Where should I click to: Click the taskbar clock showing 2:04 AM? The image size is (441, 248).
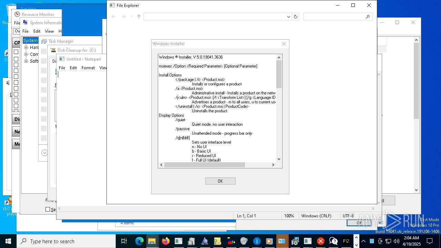(x=411, y=241)
